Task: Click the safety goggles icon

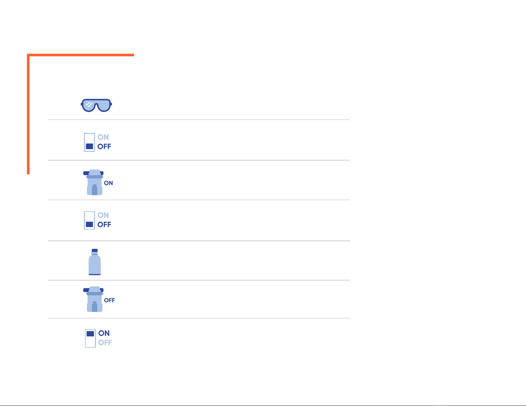Action: tap(97, 105)
